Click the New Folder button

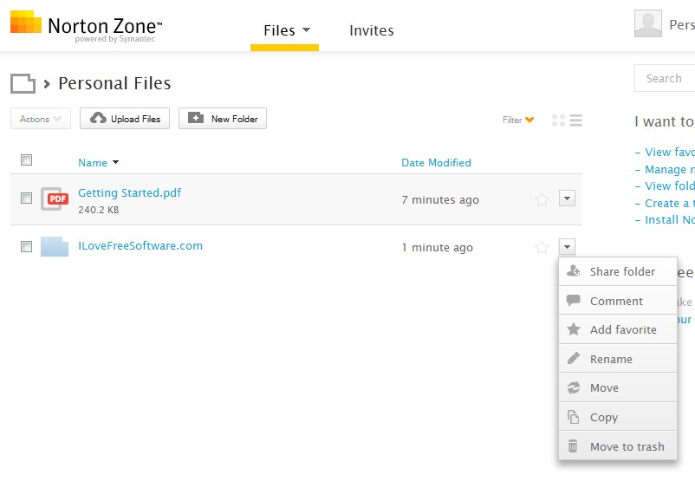click(223, 119)
